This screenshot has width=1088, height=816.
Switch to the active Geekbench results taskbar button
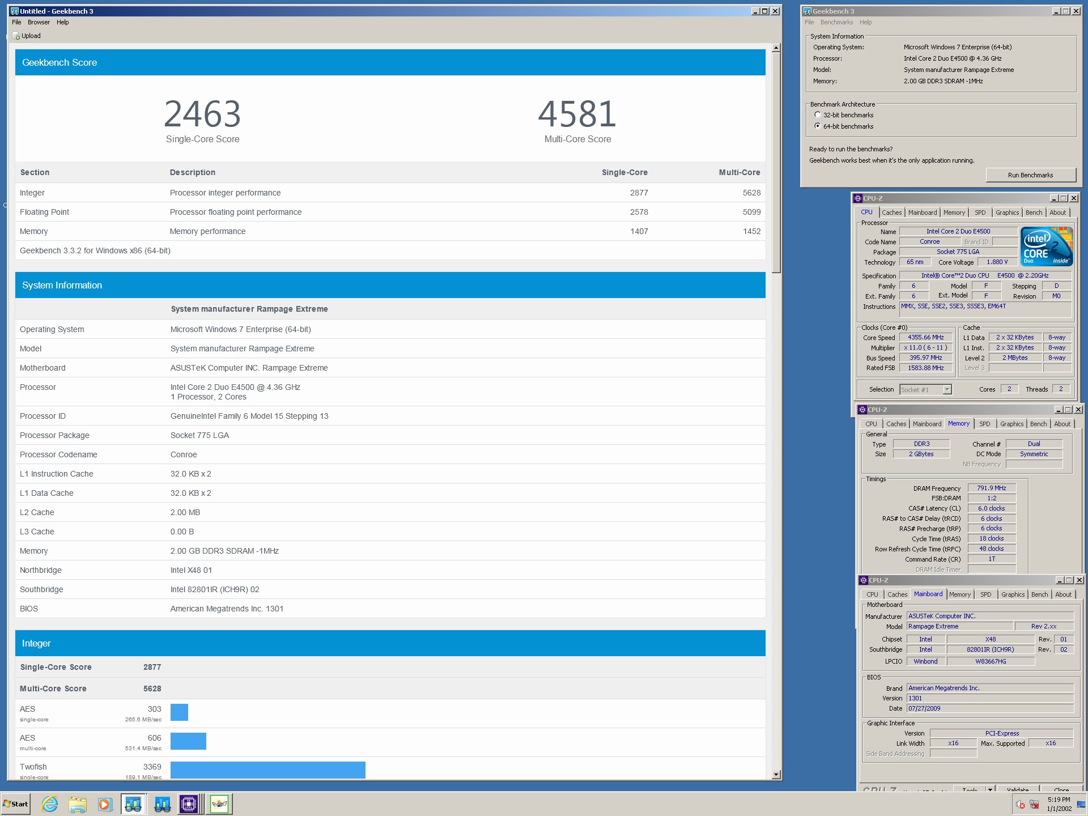tap(133, 804)
